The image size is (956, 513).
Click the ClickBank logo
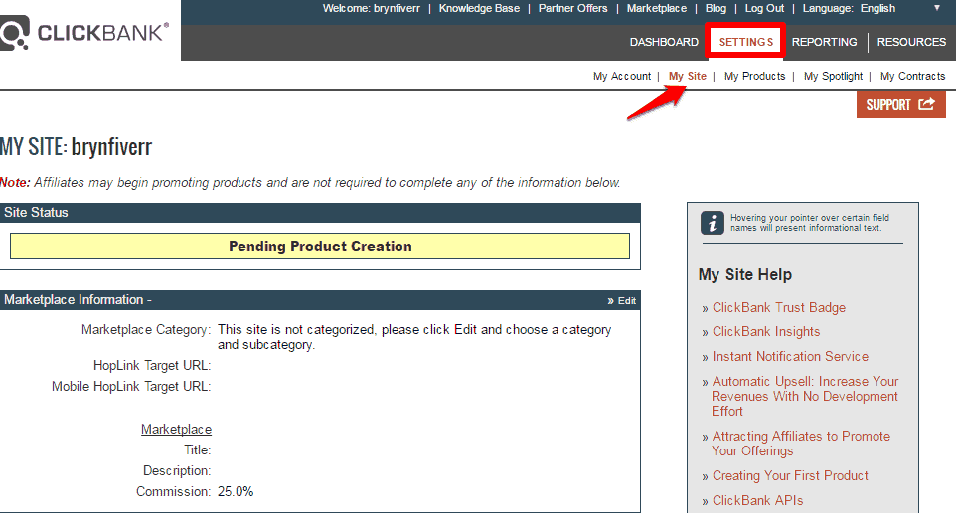(x=83, y=33)
